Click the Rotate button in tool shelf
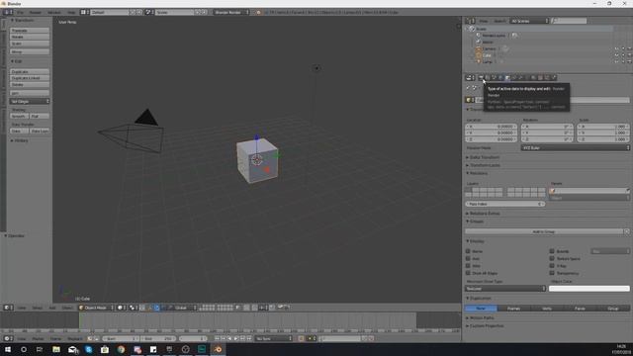Image resolution: width=633 pixels, height=356 pixels. (30, 37)
